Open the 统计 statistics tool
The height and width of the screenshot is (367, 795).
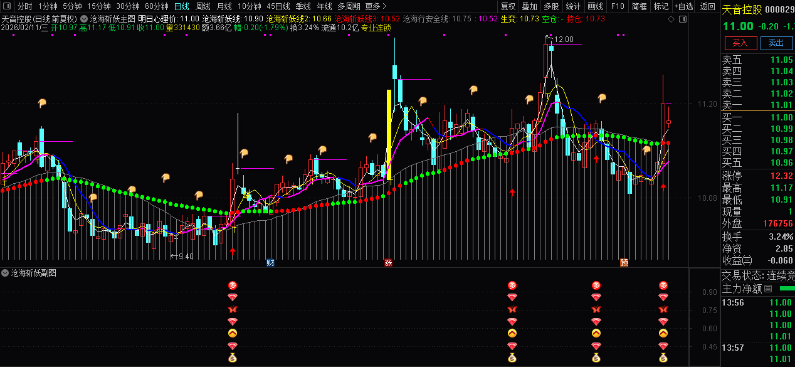point(574,6)
